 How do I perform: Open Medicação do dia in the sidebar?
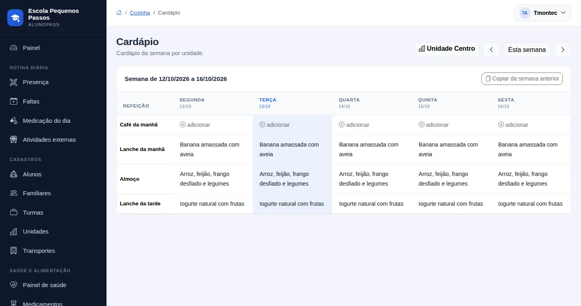(x=53, y=121)
